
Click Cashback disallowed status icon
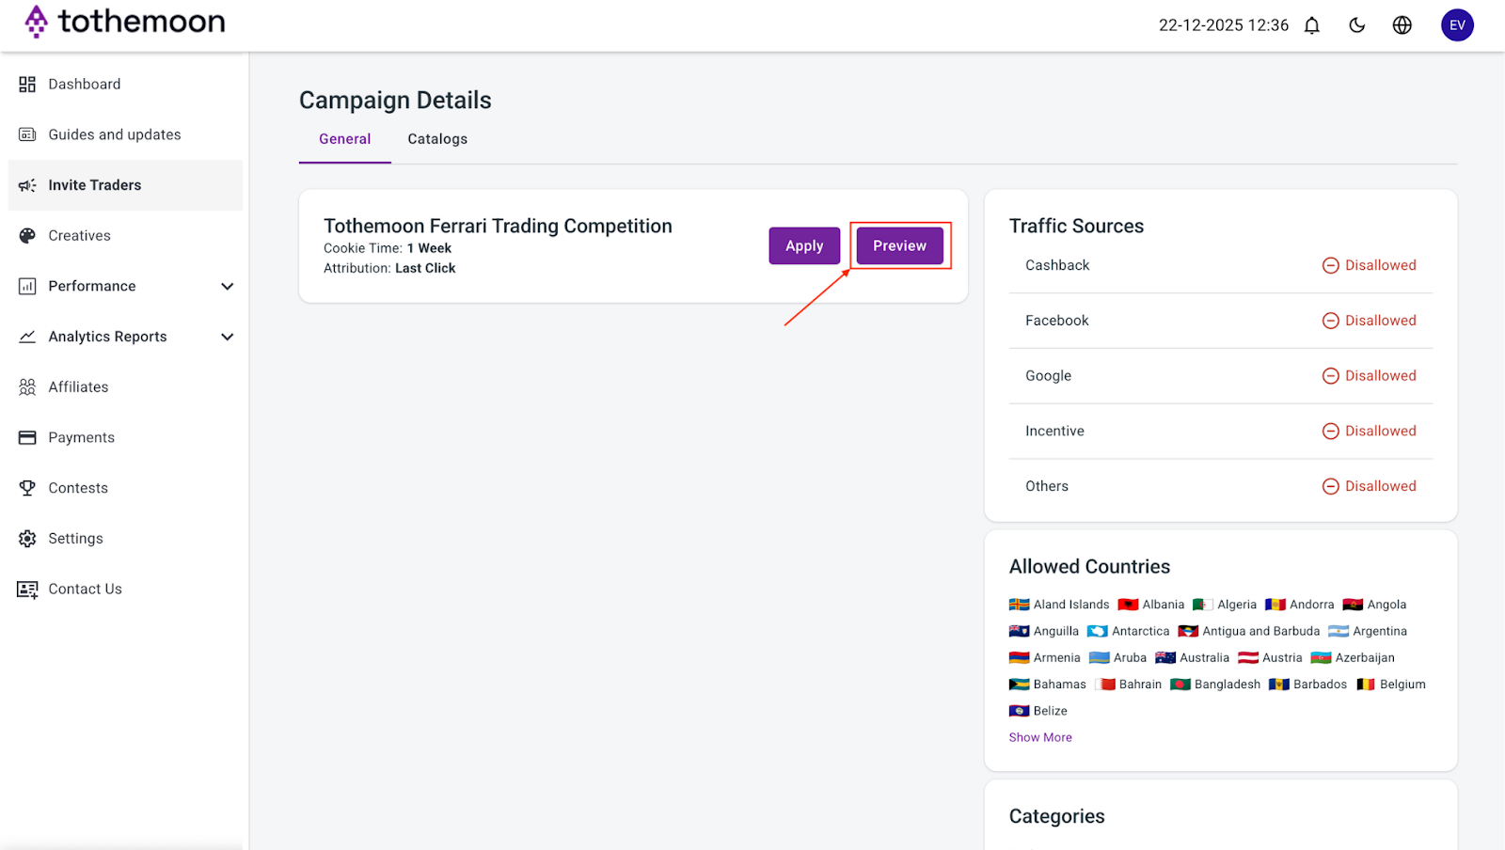pyautogui.click(x=1330, y=265)
